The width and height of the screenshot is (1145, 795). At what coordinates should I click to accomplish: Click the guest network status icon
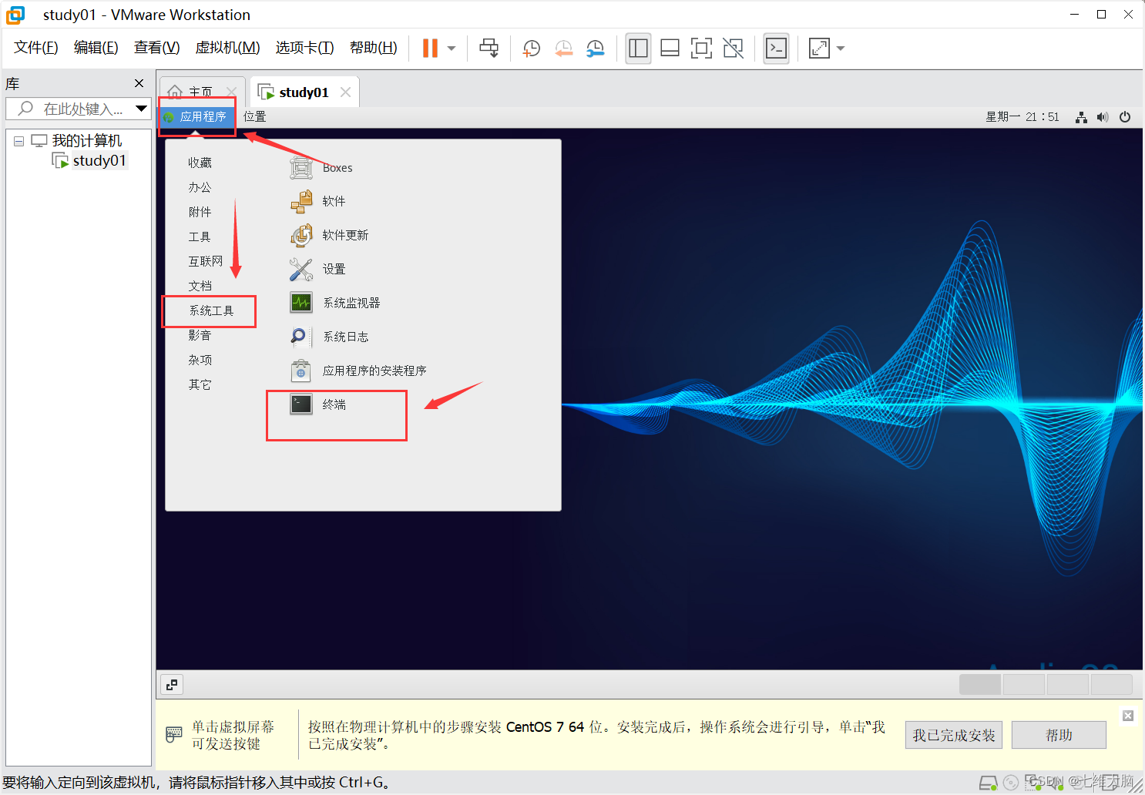1081,117
